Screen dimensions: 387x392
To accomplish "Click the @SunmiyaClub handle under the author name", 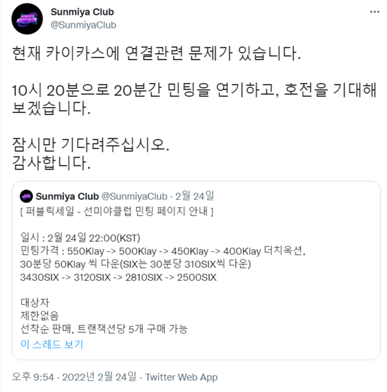I will [83, 25].
